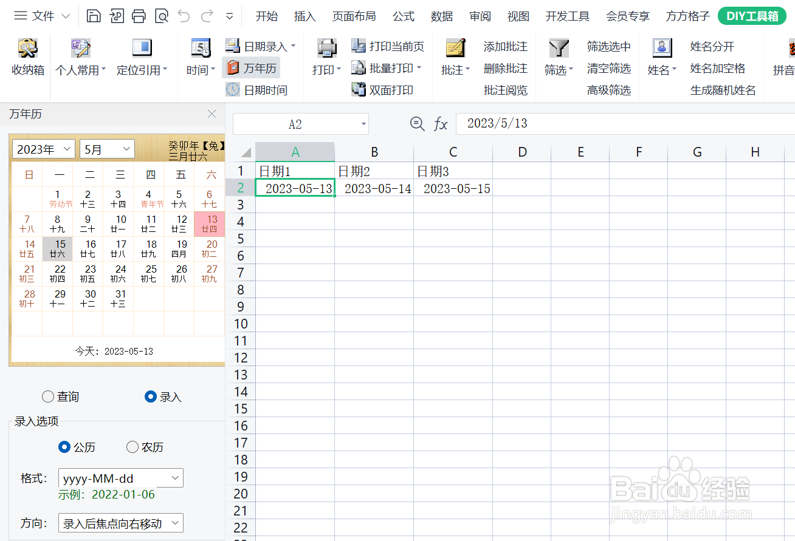
Task: Click 清空筛选 button
Action: 609,68
